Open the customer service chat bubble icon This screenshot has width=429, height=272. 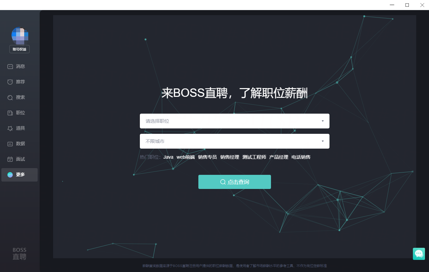419,254
